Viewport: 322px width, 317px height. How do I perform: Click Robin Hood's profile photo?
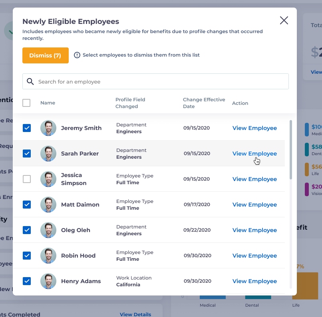[x=48, y=256]
